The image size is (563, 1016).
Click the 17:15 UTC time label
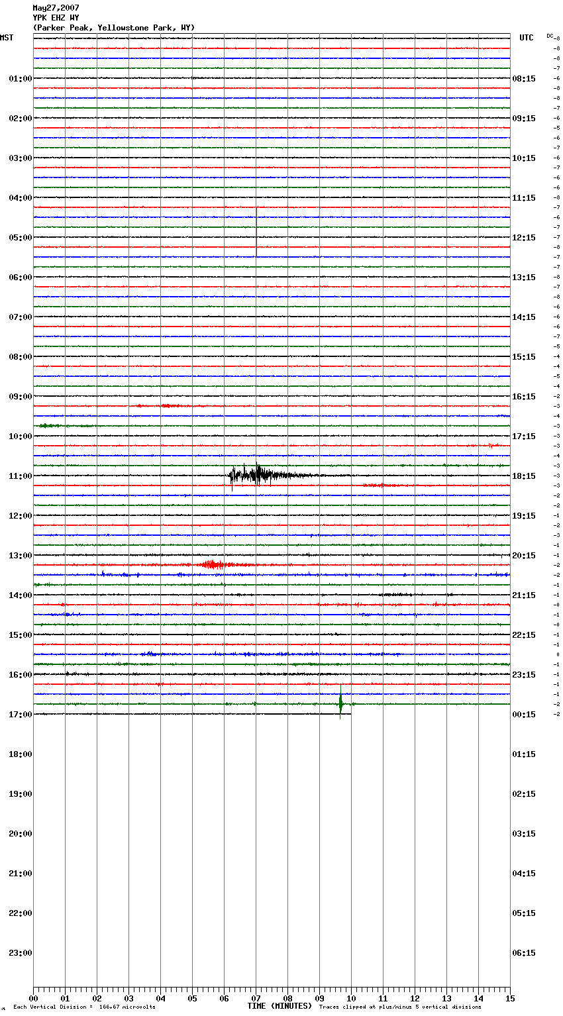pos(524,436)
